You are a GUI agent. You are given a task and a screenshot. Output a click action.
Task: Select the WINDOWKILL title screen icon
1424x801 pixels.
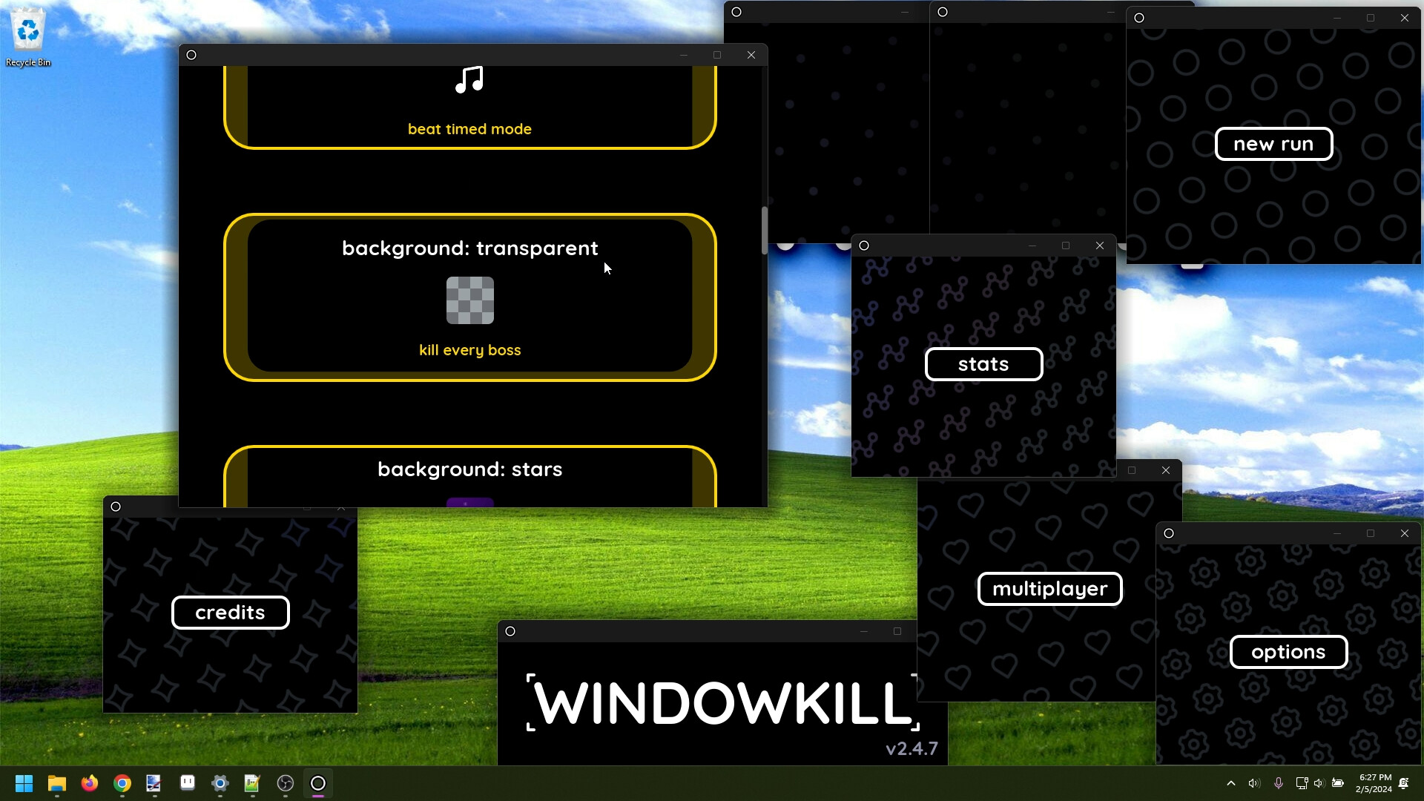[x=510, y=631]
